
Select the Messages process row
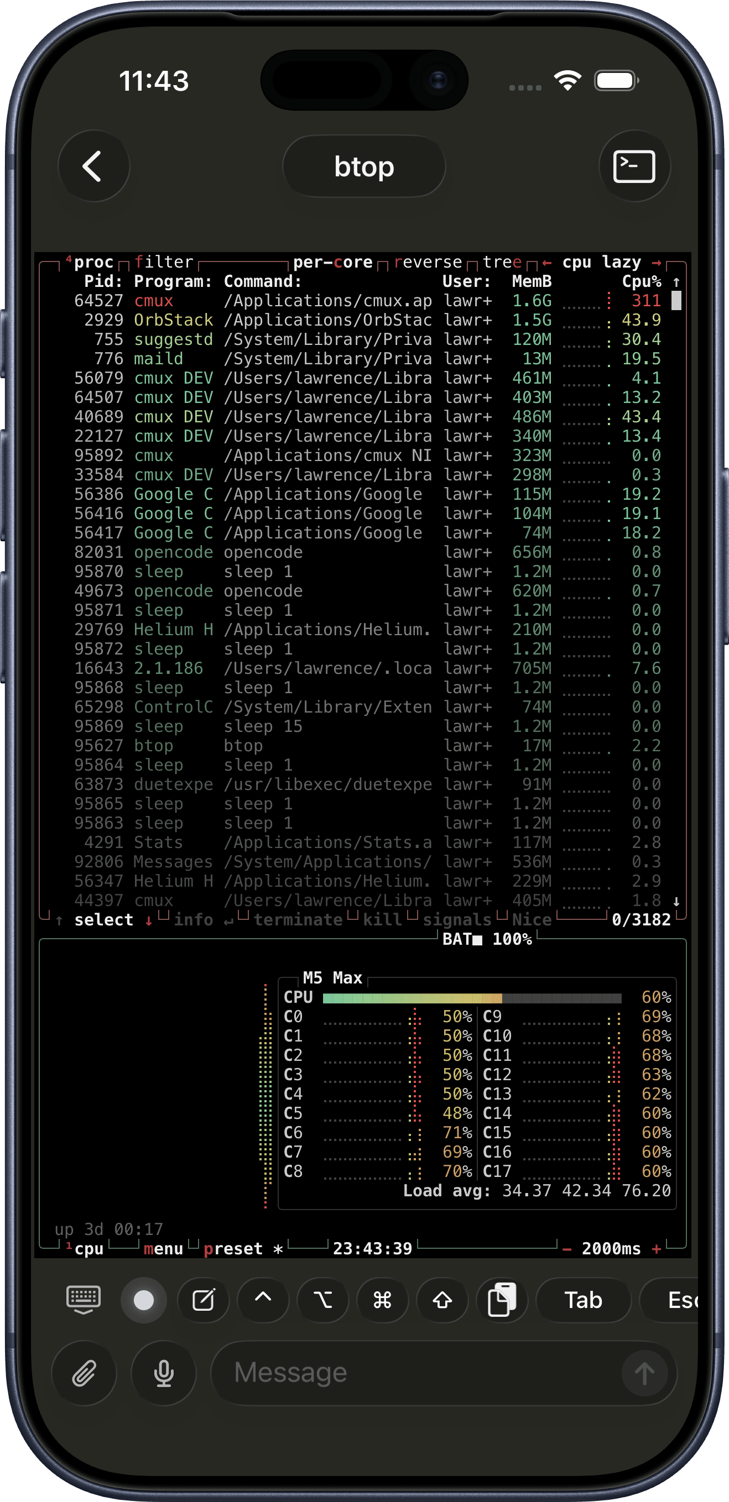(367, 862)
